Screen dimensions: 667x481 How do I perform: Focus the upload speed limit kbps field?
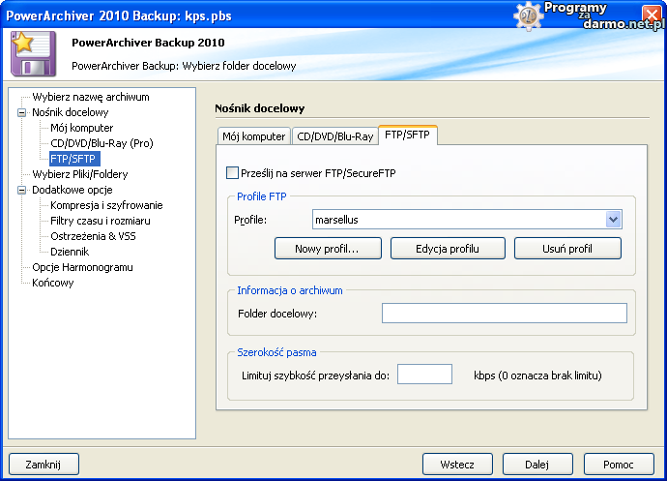[424, 375]
